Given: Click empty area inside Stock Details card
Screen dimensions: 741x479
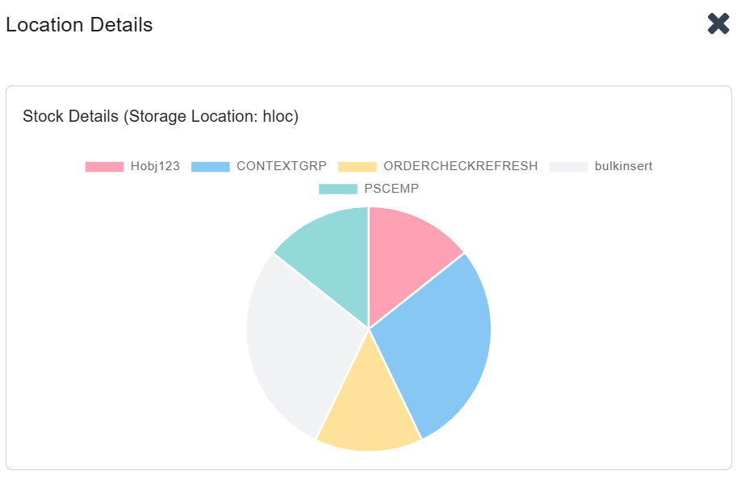Looking at the screenshot, I should (121, 363).
